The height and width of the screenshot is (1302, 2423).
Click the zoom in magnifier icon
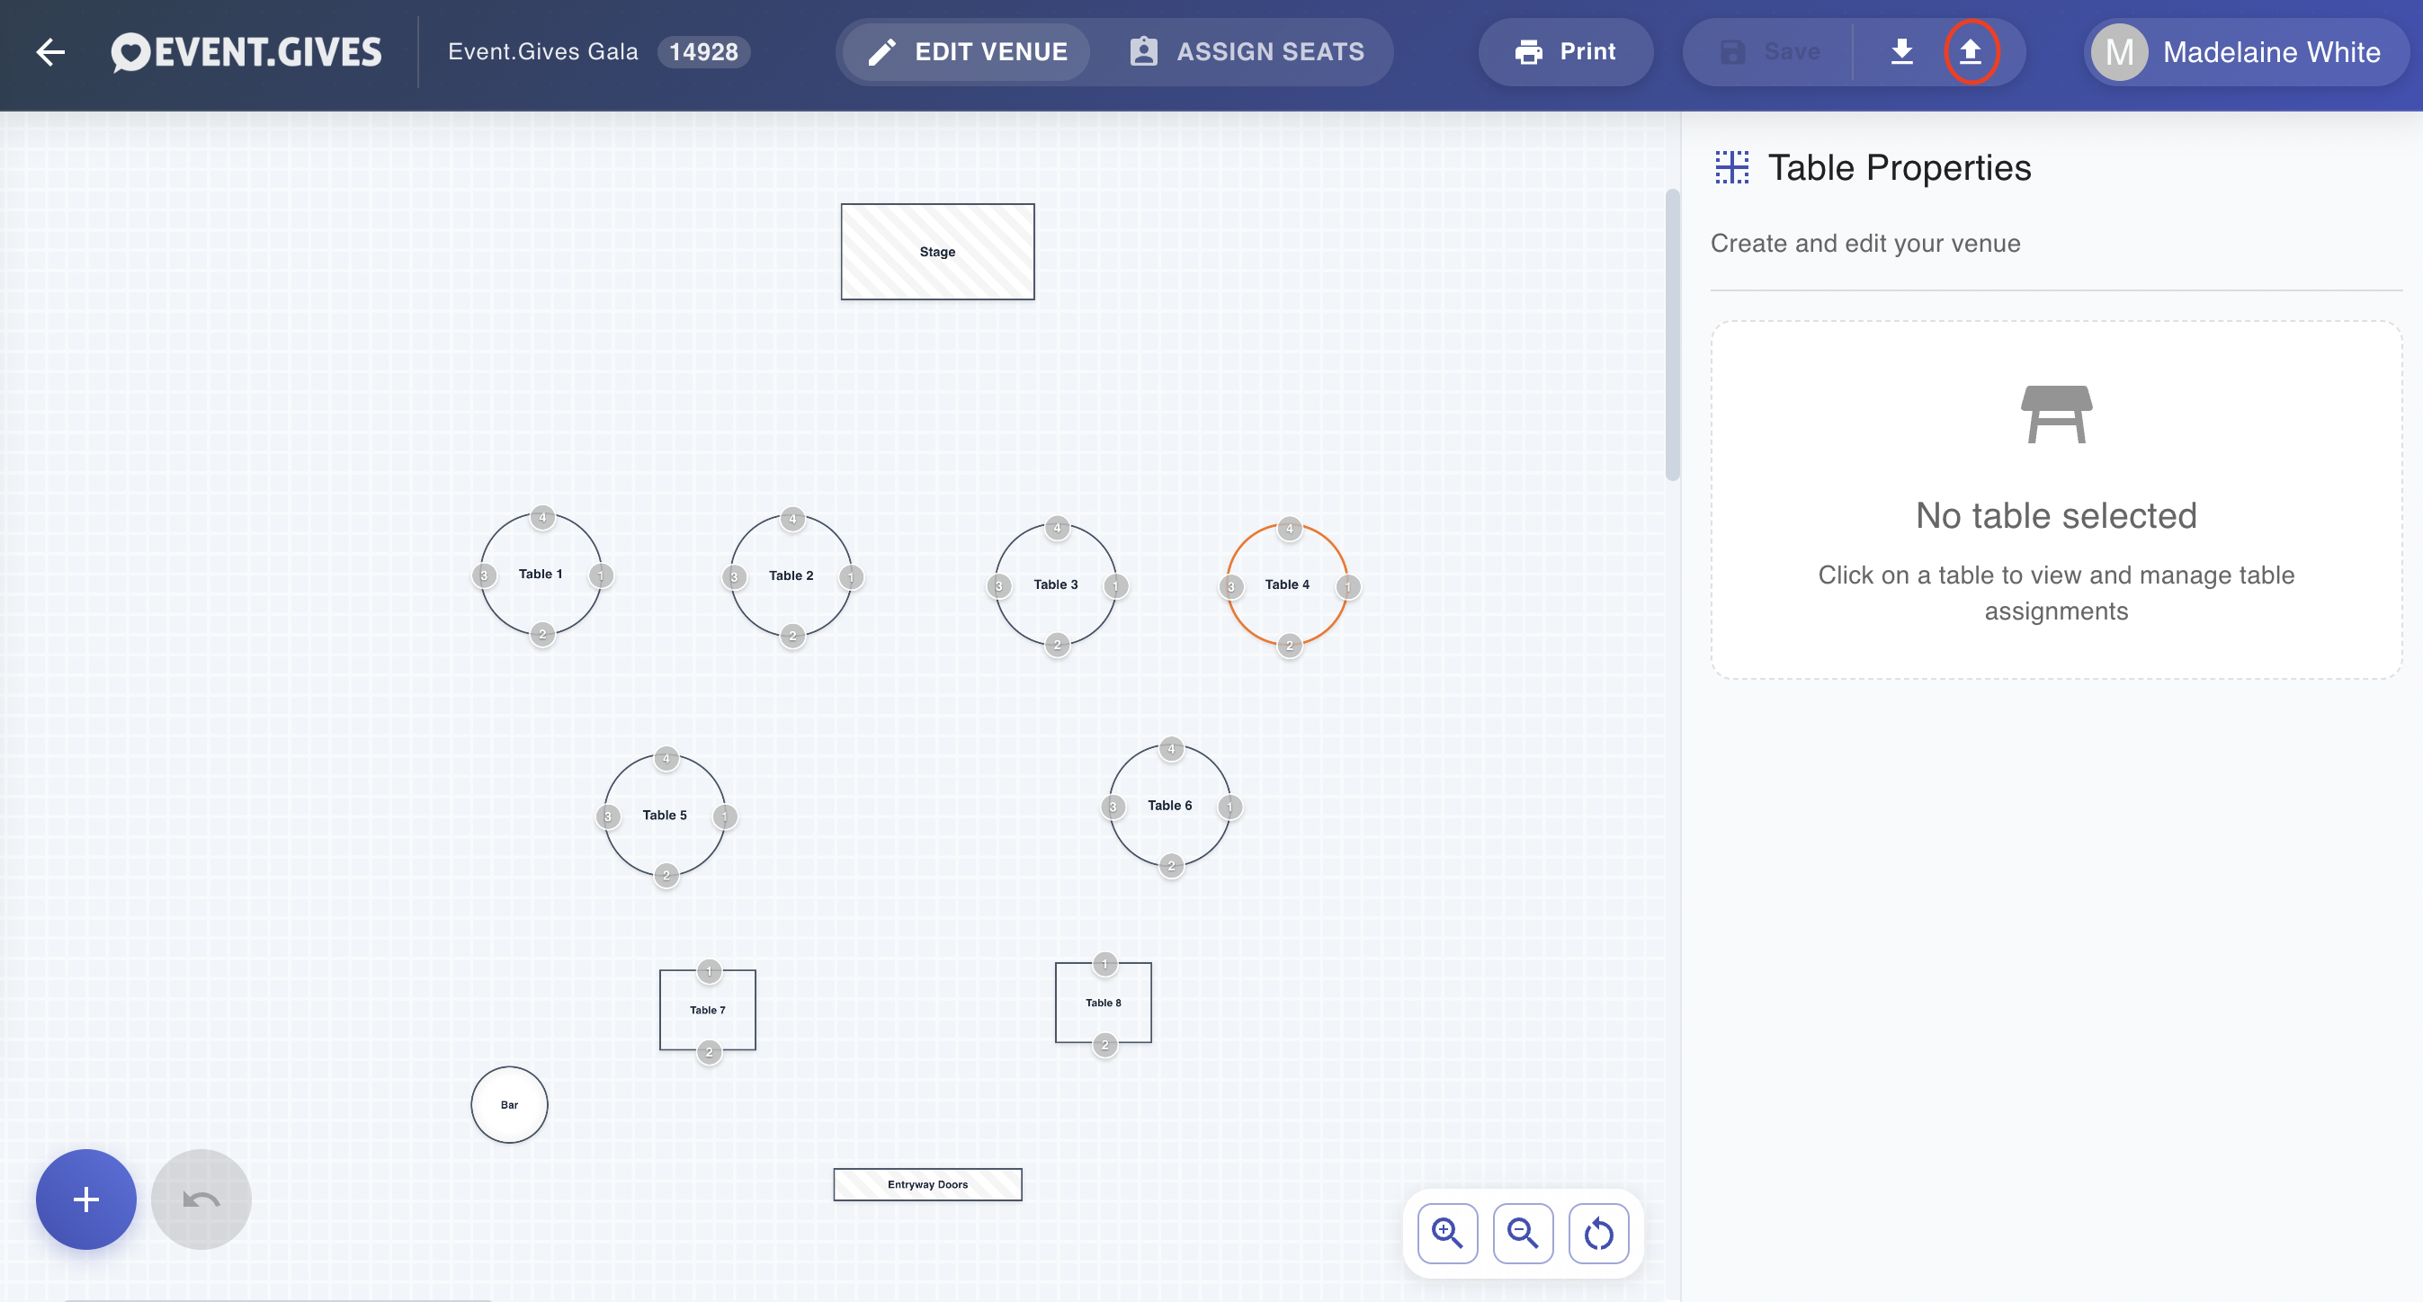pos(1446,1233)
